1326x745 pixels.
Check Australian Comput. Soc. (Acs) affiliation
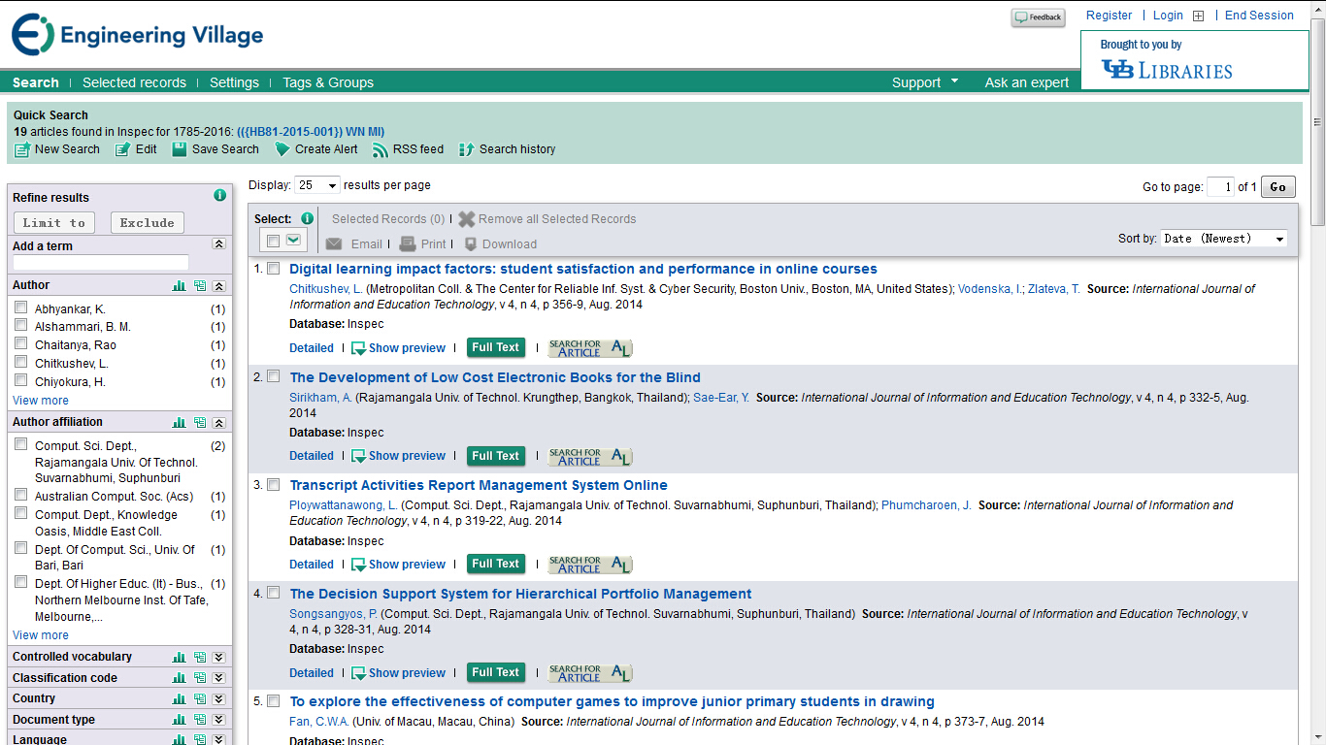pos(21,495)
